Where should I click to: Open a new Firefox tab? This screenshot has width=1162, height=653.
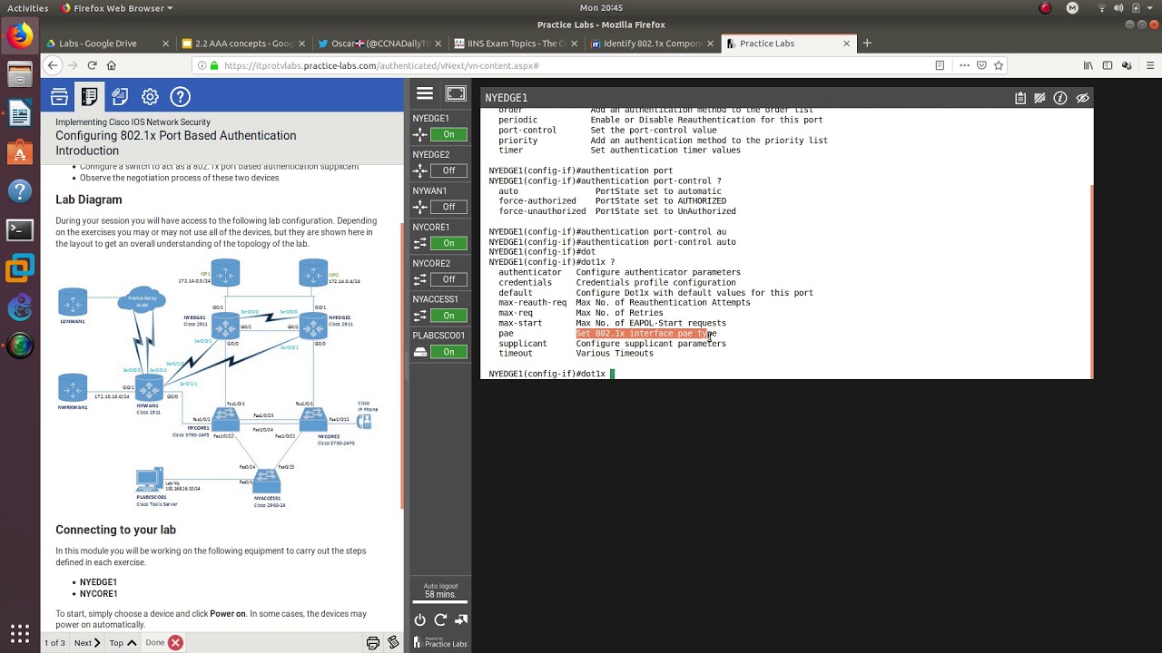[867, 43]
